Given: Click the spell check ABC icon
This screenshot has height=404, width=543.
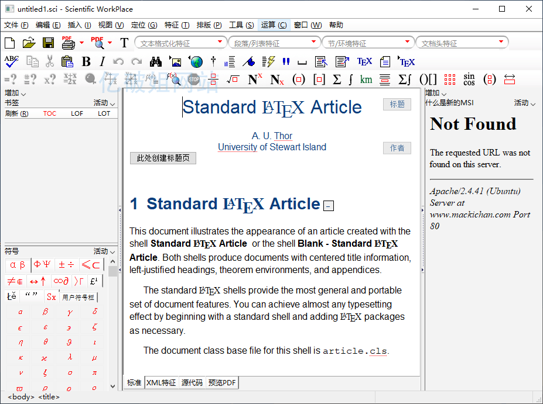Looking at the screenshot, I should 11,61.
